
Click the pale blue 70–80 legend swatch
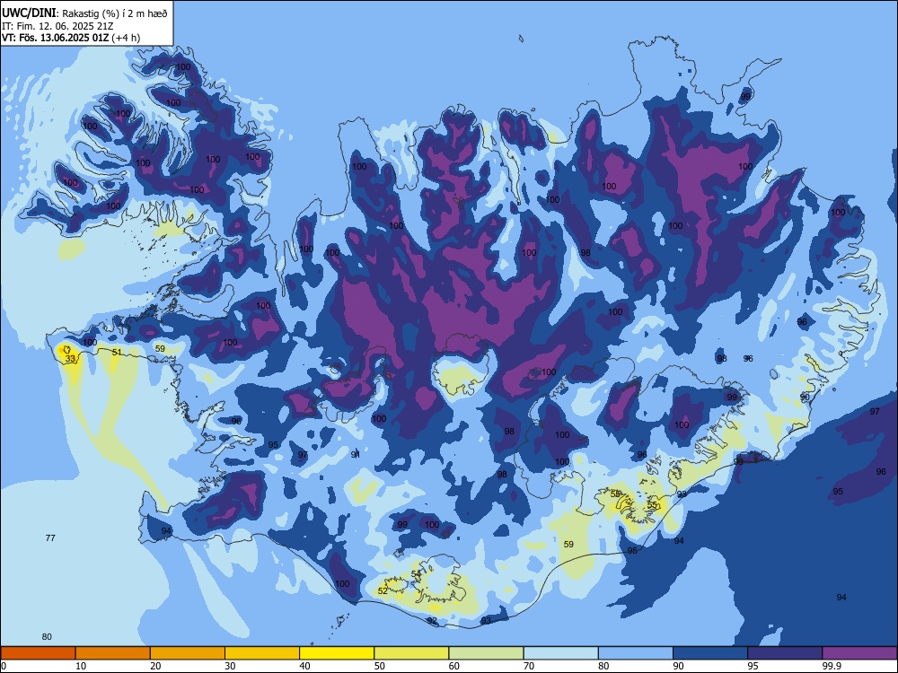(x=560, y=653)
